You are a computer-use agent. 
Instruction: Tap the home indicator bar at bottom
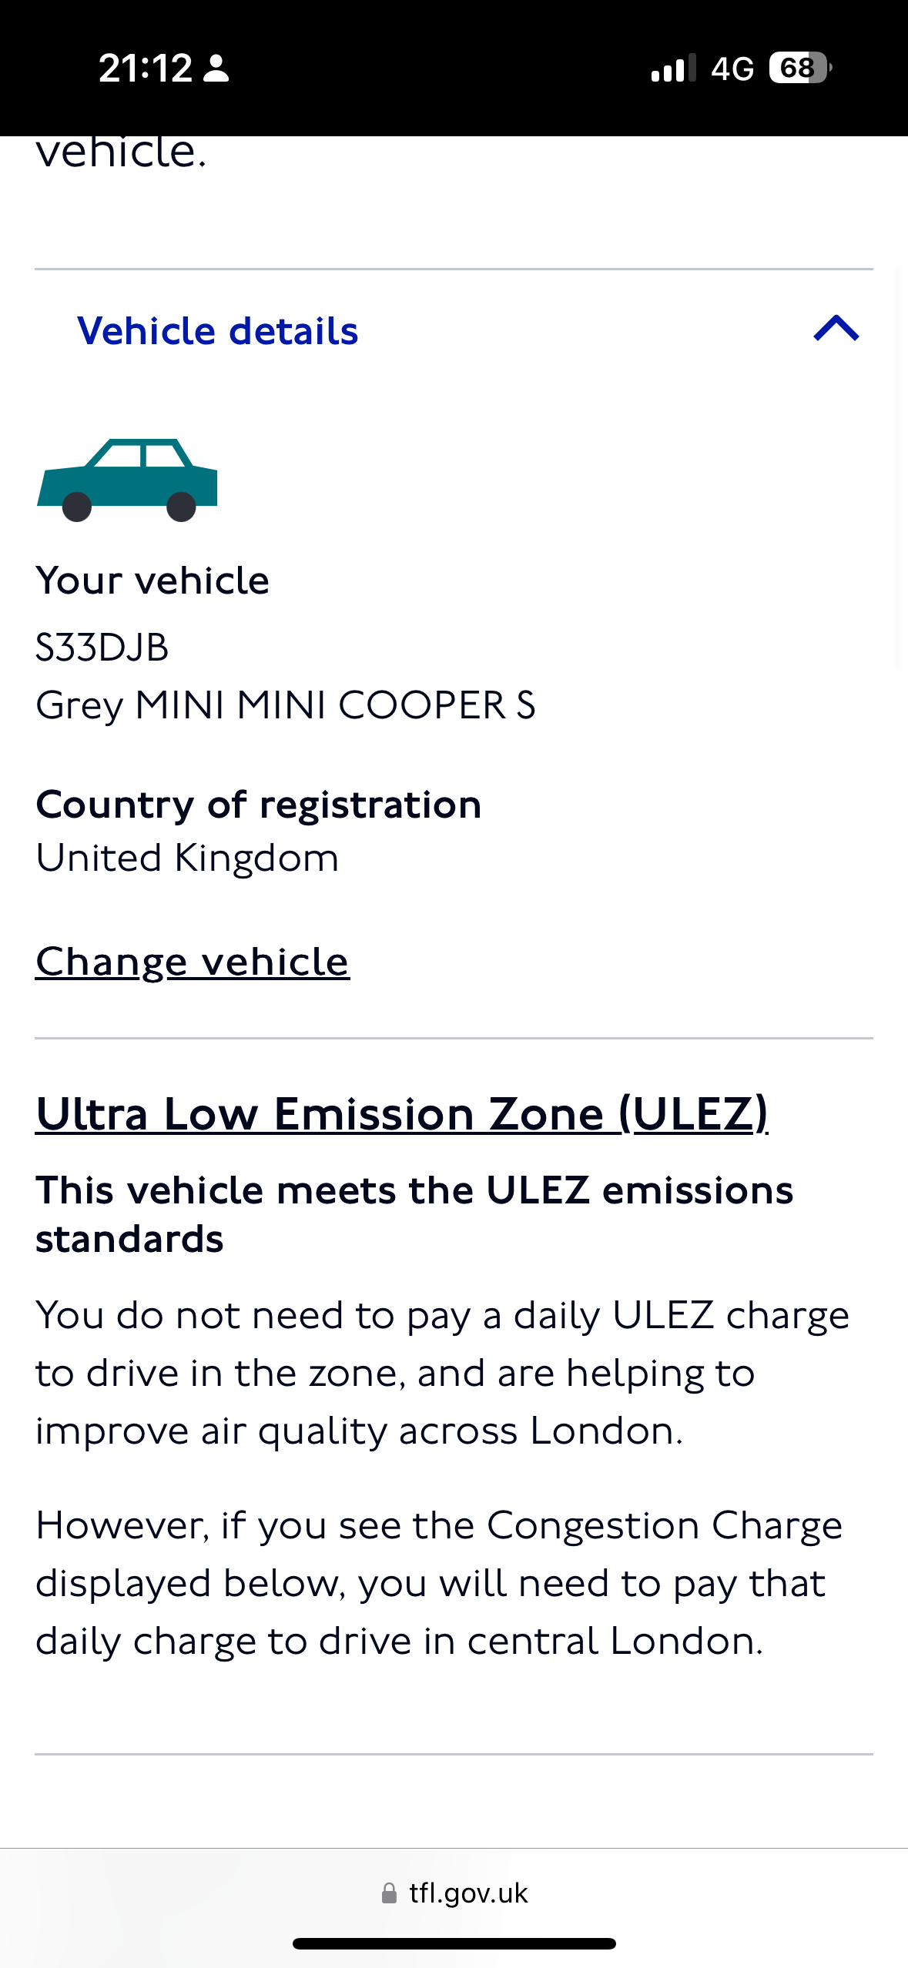[x=454, y=1943]
